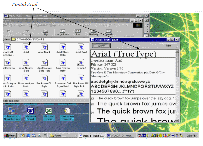Screen dimensions: 203x146
Task: Click the Fonts taskbar button
Action: pos(63,136)
